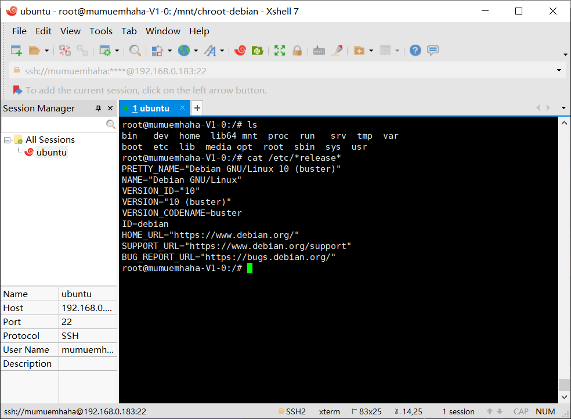Click the terminal vertical scrollbar thumb
This screenshot has width=571, height=419.
pos(563,385)
